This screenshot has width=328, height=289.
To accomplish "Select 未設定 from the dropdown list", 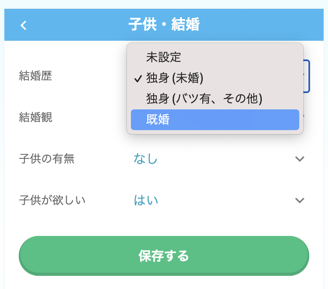I will coord(164,57).
